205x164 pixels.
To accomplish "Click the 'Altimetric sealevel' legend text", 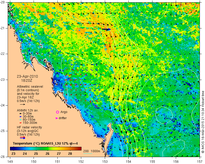I will (30, 87).
